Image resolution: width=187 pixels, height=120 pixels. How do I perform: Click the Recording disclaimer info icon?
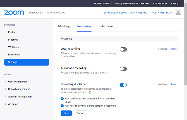click(x=90, y=92)
